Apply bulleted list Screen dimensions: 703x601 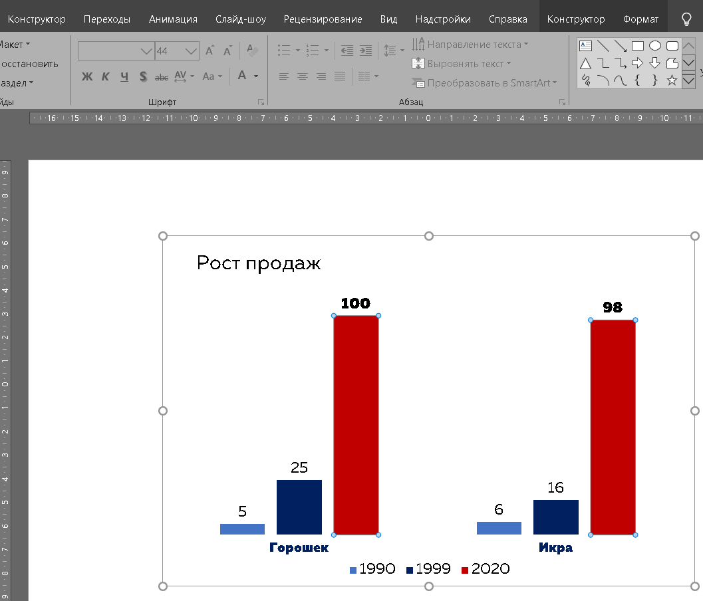(284, 51)
